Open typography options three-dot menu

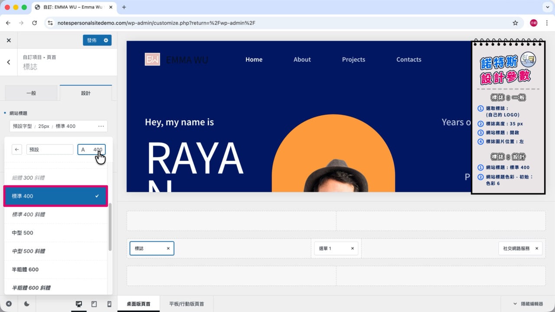tap(101, 126)
